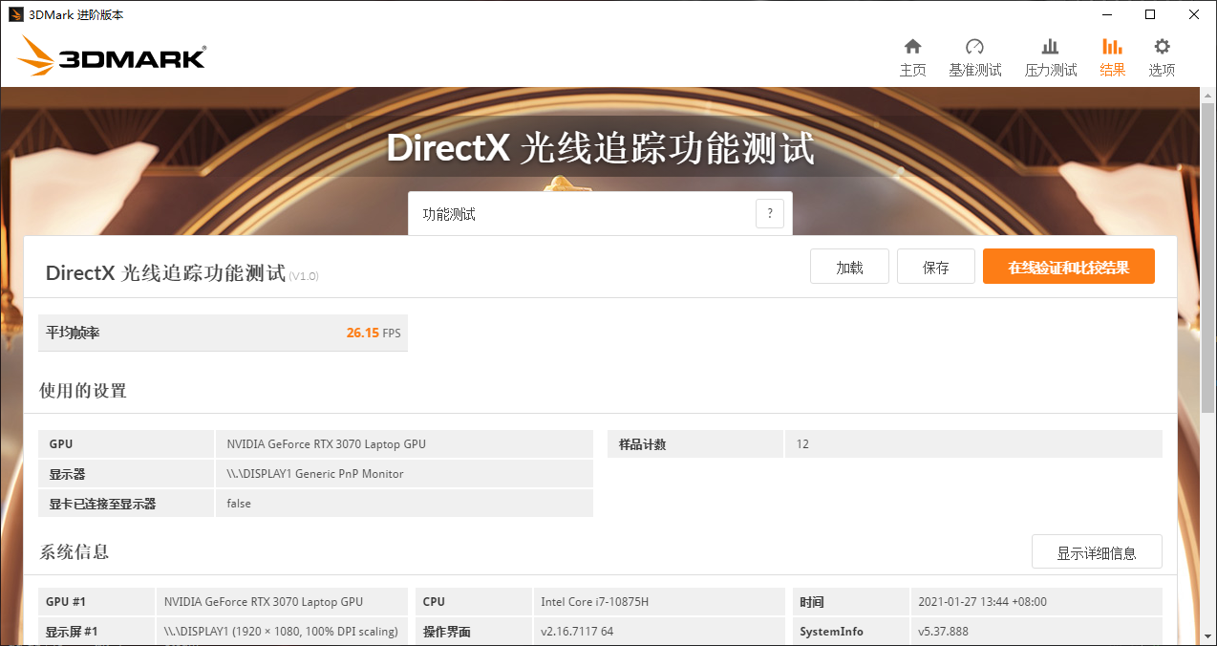Click the 系统信息 section heading
This screenshot has width=1217, height=646.
[x=75, y=551]
